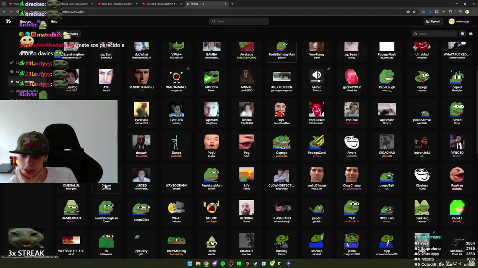Viewport: 478px width, 268px height.
Task: Open the BEGGING emote
Action: click(246, 211)
